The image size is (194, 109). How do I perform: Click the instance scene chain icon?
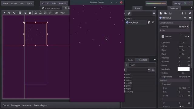[x=129, y=13]
